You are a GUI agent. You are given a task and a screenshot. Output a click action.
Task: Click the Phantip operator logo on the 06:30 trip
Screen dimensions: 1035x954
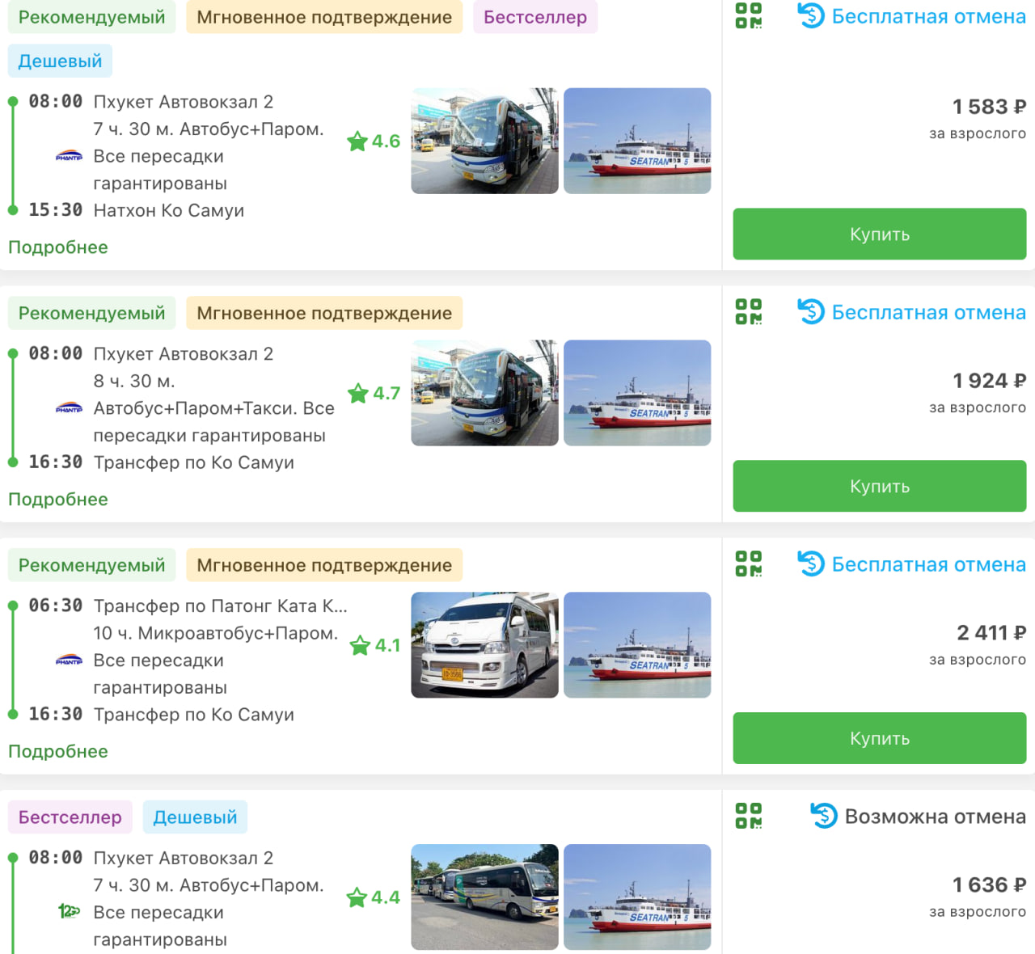[x=69, y=661]
